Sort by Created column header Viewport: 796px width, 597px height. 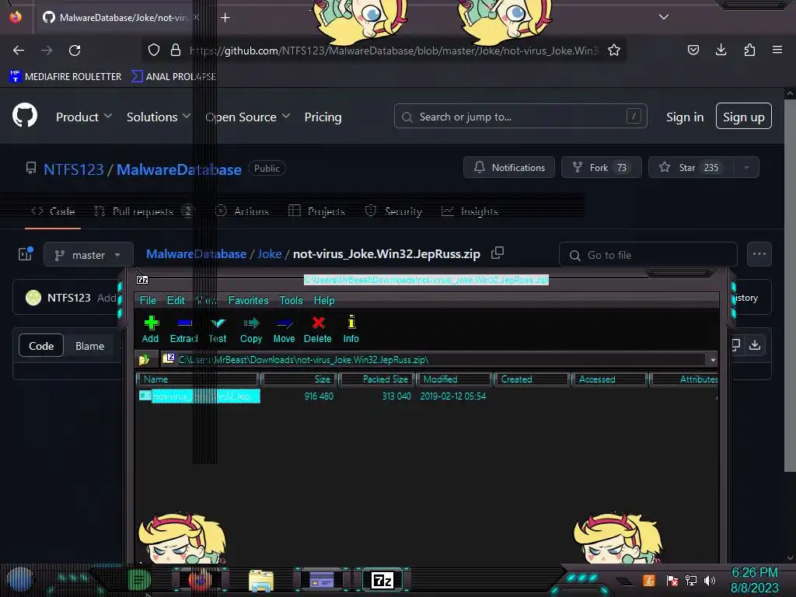[x=532, y=379]
